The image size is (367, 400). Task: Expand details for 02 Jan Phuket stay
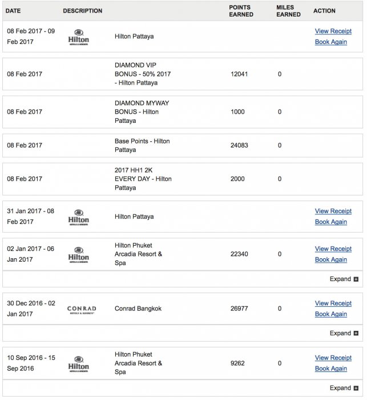coord(344,279)
